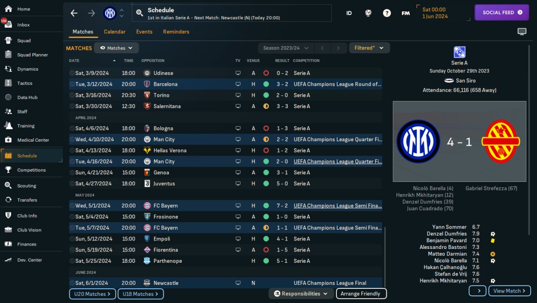Expand the Matches view dropdown
This screenshot has width=537, height=303.
coord(116,48)
